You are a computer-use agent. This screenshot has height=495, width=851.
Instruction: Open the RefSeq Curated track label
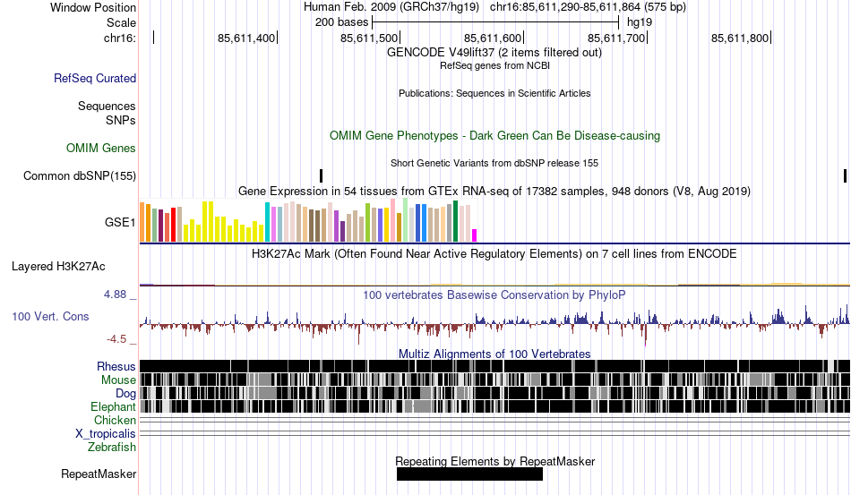[x=95, y=78]
